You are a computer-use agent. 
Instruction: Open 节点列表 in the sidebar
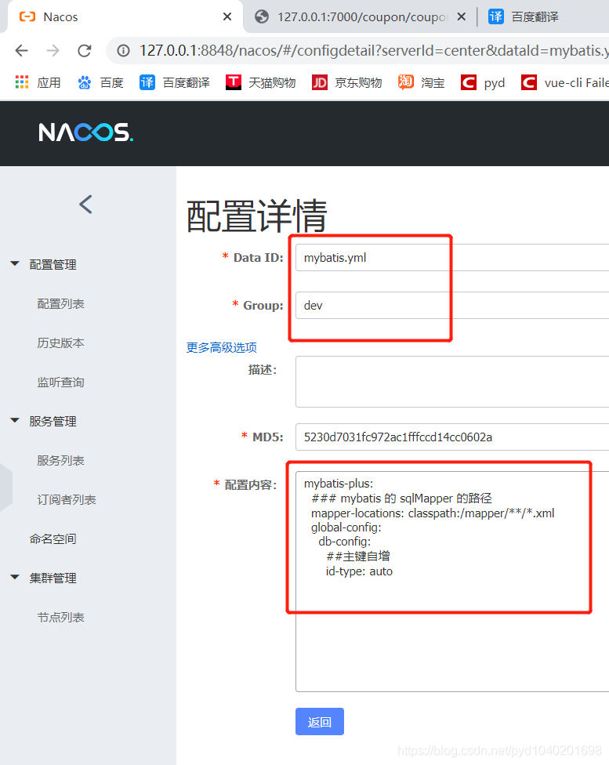point(60,617)
